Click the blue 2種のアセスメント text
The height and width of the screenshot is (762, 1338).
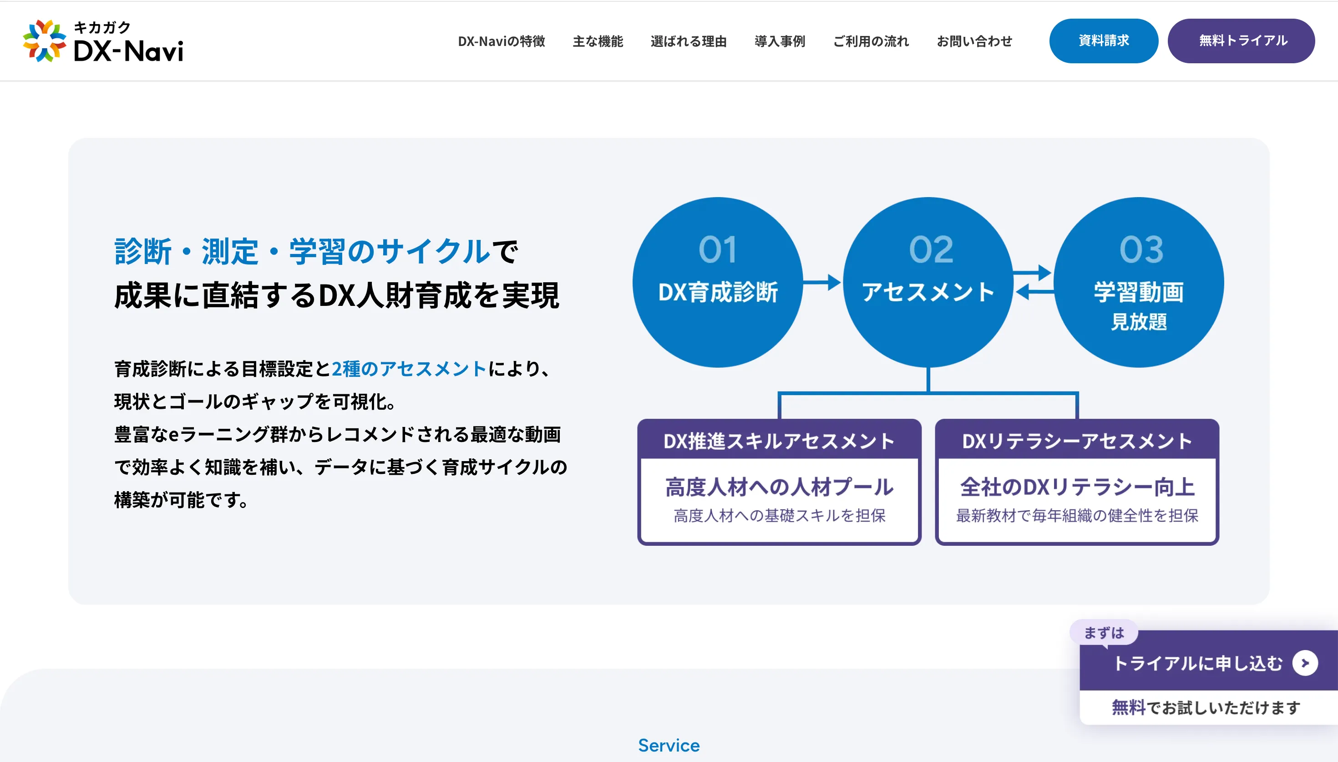[410, 369]
